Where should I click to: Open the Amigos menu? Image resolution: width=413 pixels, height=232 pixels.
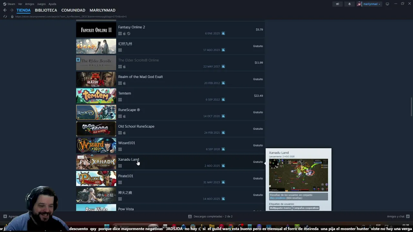pyautogui.click(x=30, y=4)
